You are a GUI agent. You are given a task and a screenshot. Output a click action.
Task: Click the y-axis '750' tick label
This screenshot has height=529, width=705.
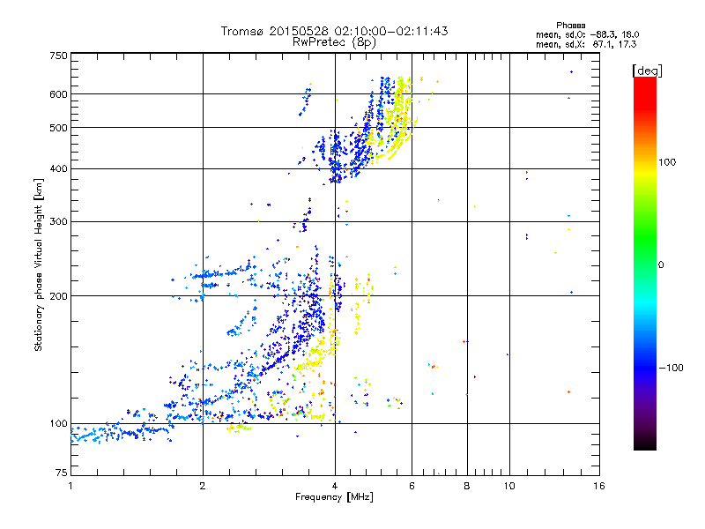pos(58,56)
